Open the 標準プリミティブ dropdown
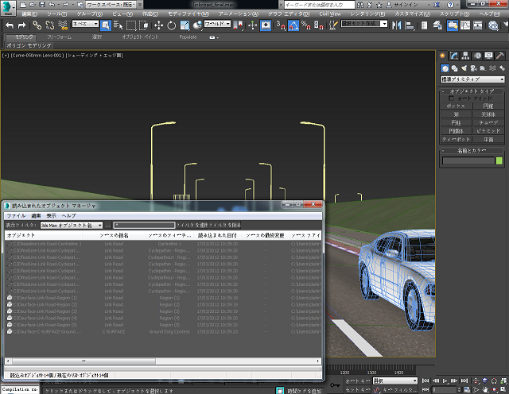Viewport: 509px width, 394px height. [x=472, y=79]
